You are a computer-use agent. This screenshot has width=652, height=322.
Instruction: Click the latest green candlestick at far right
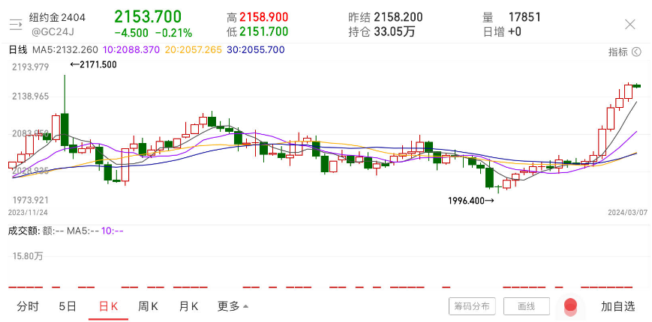[x=636, y=86]
